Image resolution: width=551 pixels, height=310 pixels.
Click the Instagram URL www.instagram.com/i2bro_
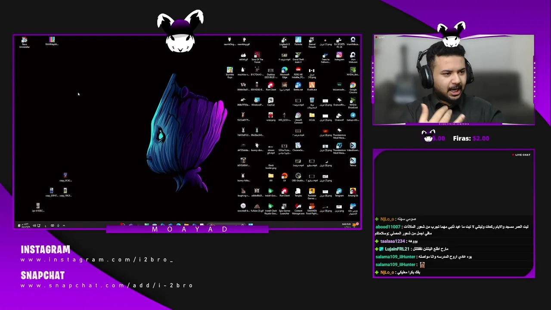point(97,260)
